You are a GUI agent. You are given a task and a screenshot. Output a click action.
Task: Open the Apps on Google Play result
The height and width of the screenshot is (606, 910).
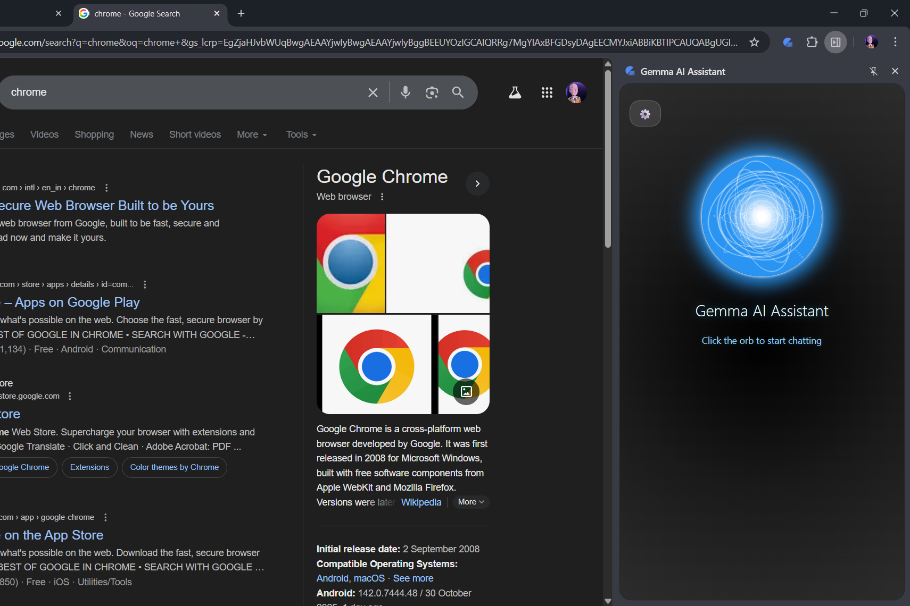point(70,302)
